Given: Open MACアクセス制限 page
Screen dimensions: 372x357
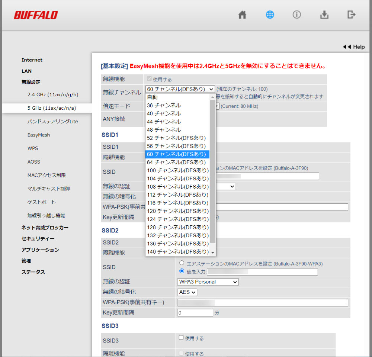Looking at the screenshot, I should coord(46,175).
